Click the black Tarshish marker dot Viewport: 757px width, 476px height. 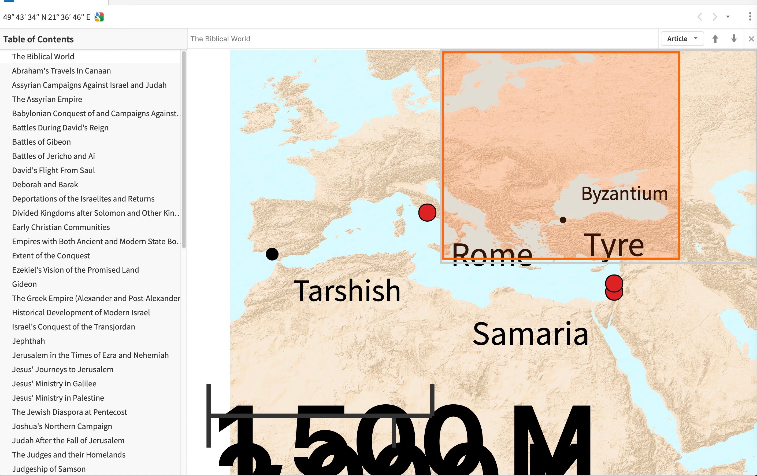coord(272,254)
